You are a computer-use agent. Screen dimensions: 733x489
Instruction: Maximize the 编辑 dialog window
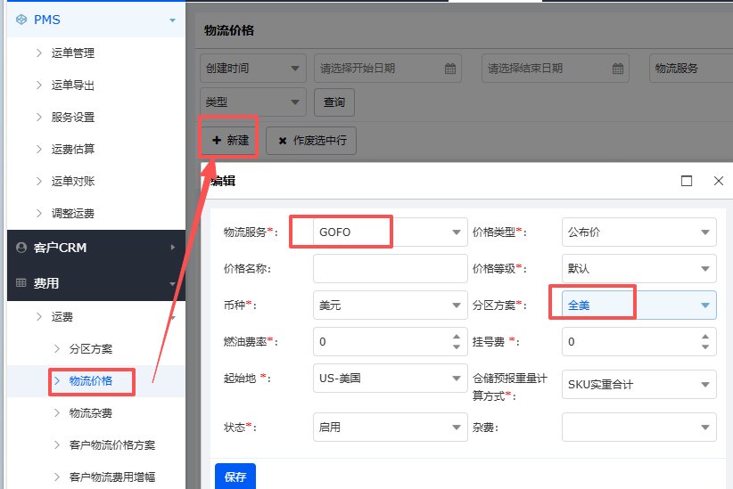pos(687,181)
